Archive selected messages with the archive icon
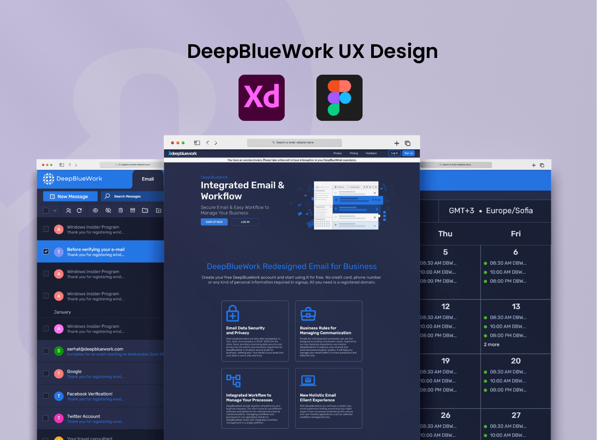597x440 pixels. tap(133, 210)
